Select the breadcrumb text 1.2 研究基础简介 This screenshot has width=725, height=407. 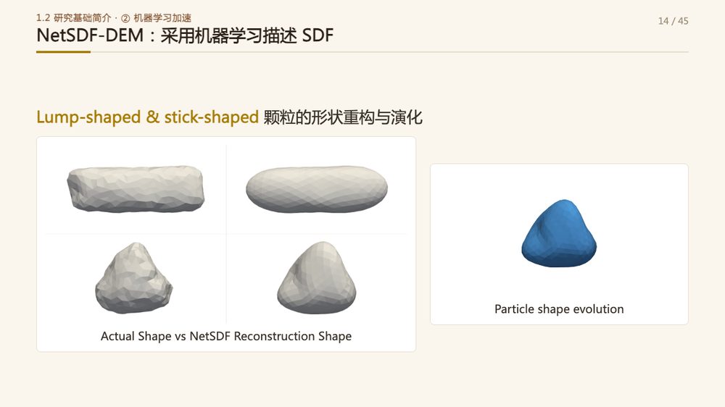point(73,18)
